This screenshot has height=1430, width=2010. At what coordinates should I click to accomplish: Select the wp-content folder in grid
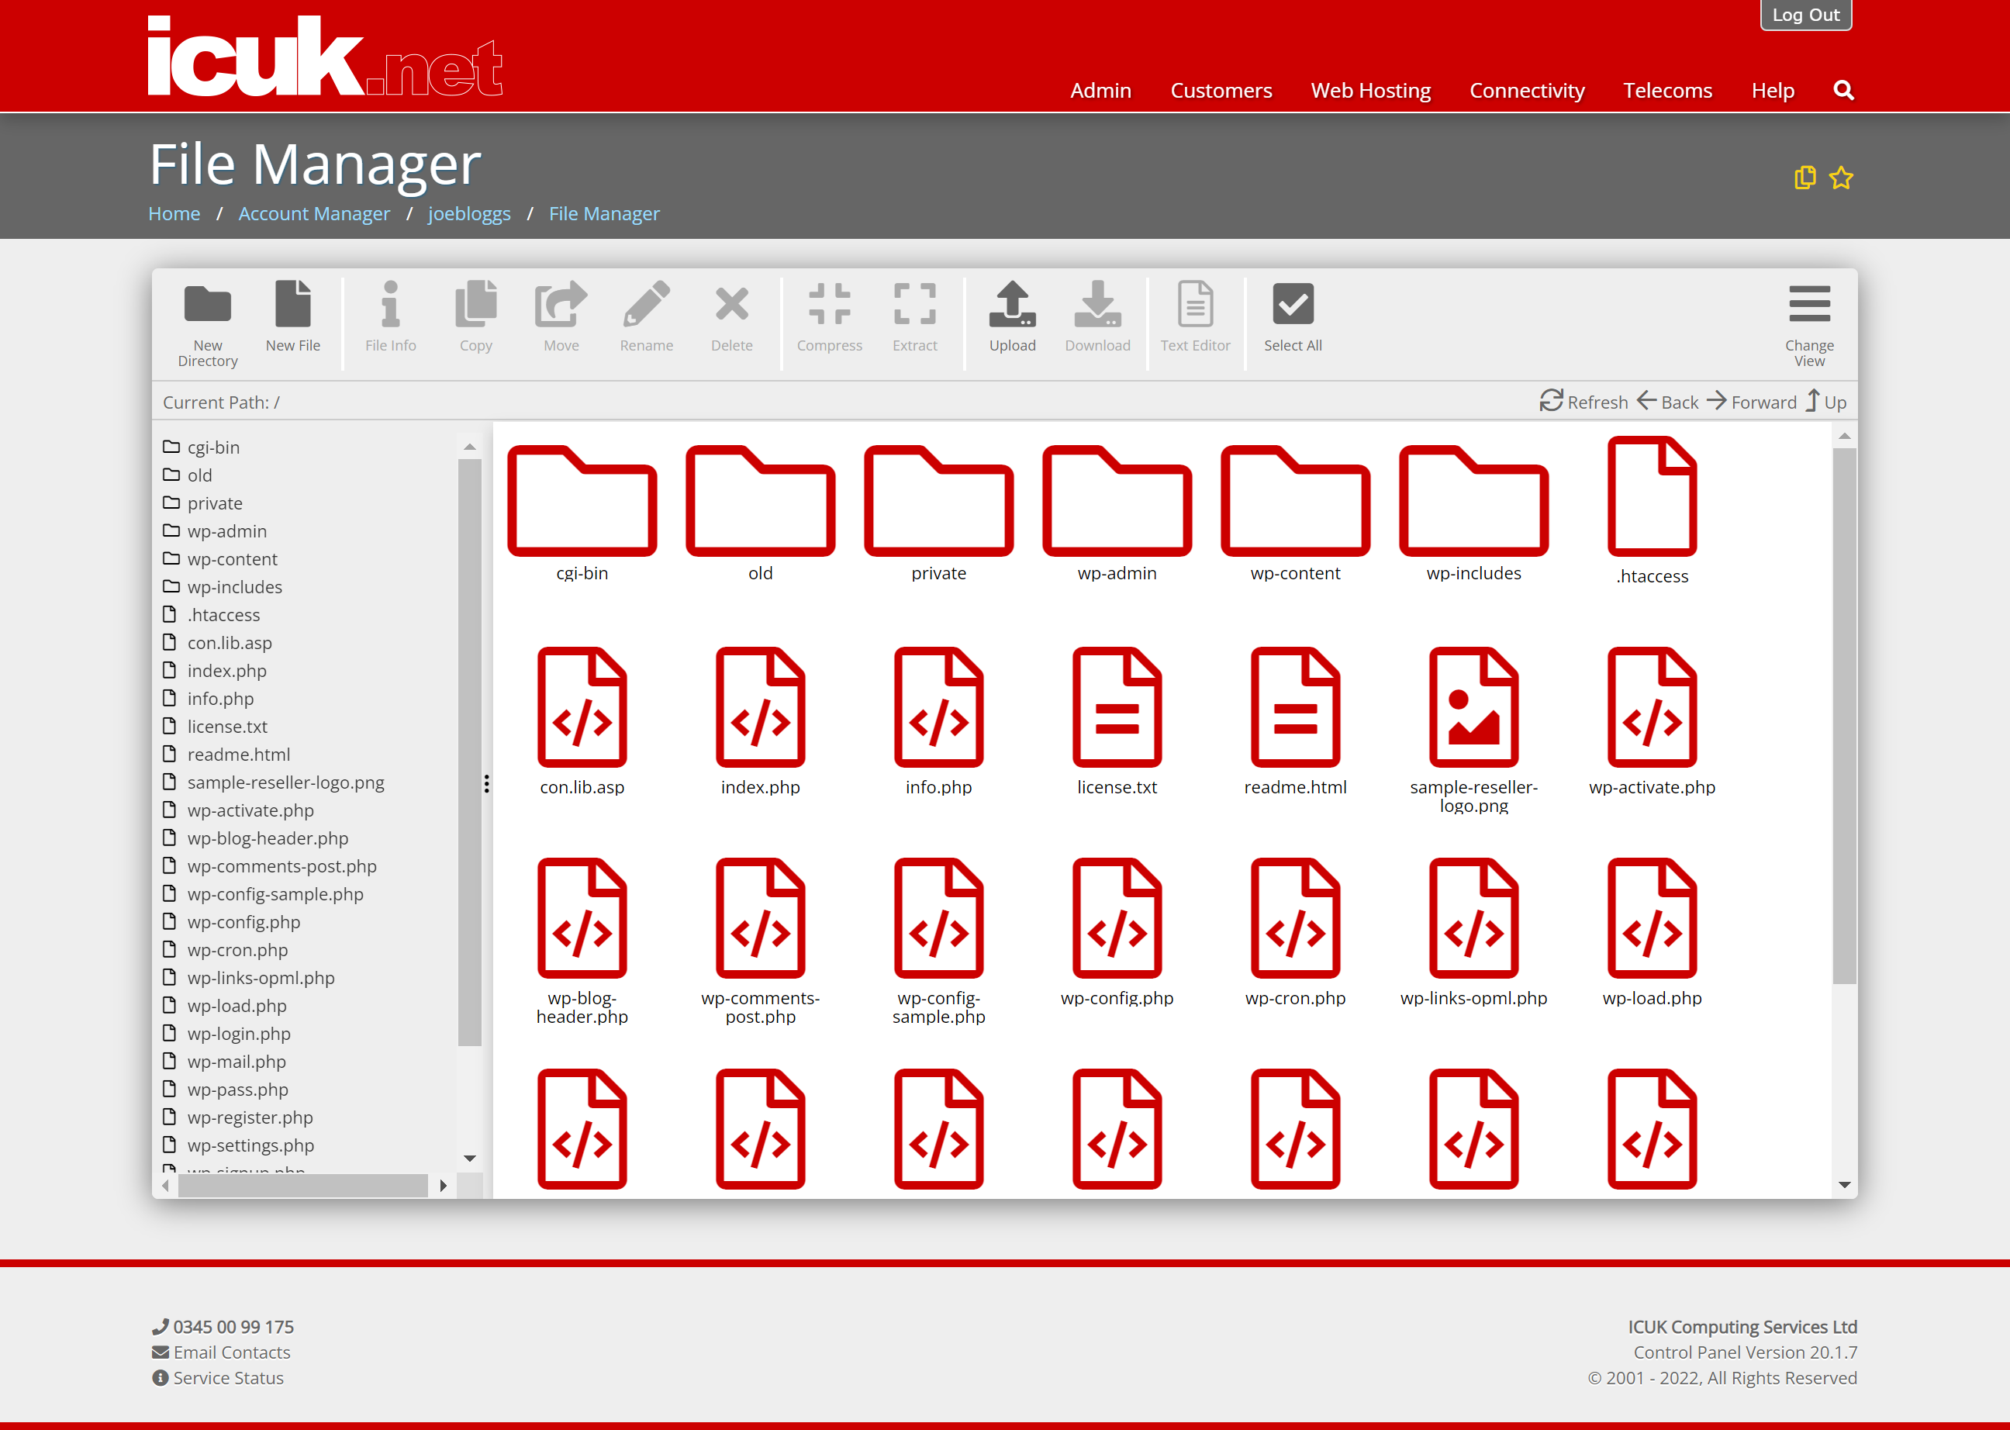coord(1296,500)
